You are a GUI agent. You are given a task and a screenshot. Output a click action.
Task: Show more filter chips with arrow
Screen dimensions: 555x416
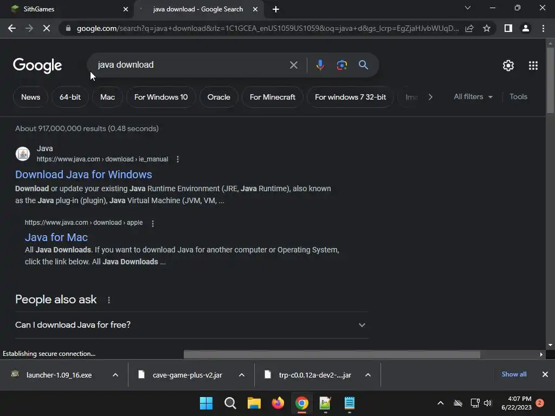(x=430, y=97)
